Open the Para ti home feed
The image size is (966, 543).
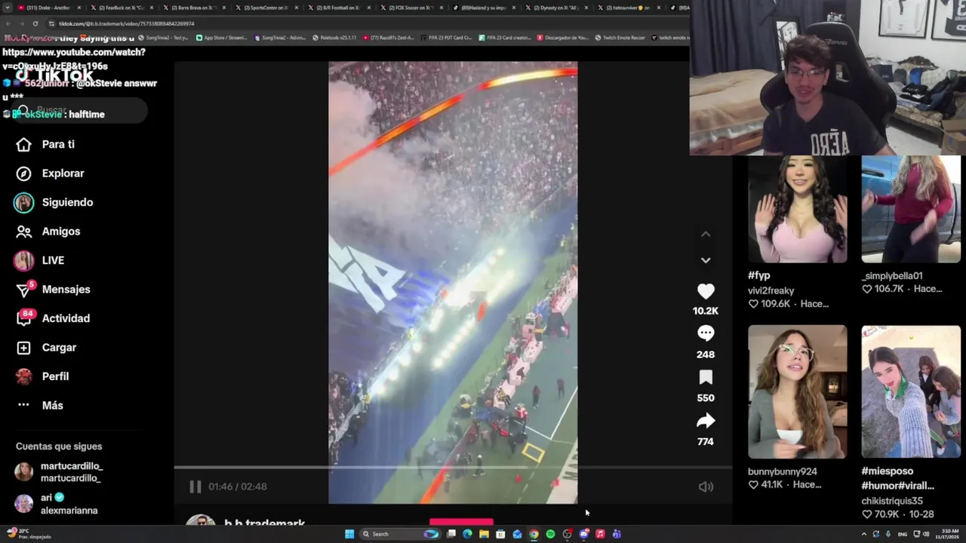tap(47, 144)
